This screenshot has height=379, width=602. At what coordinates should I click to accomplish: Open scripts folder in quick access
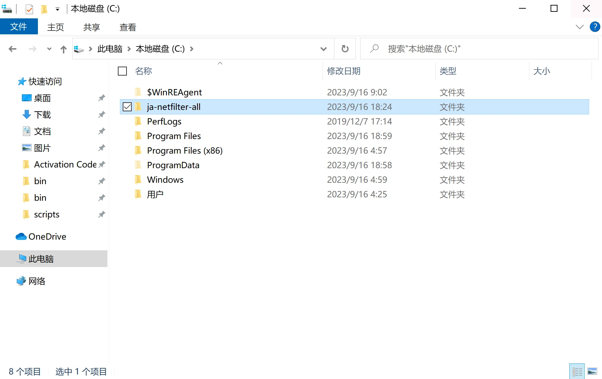[x=47, y=215]
